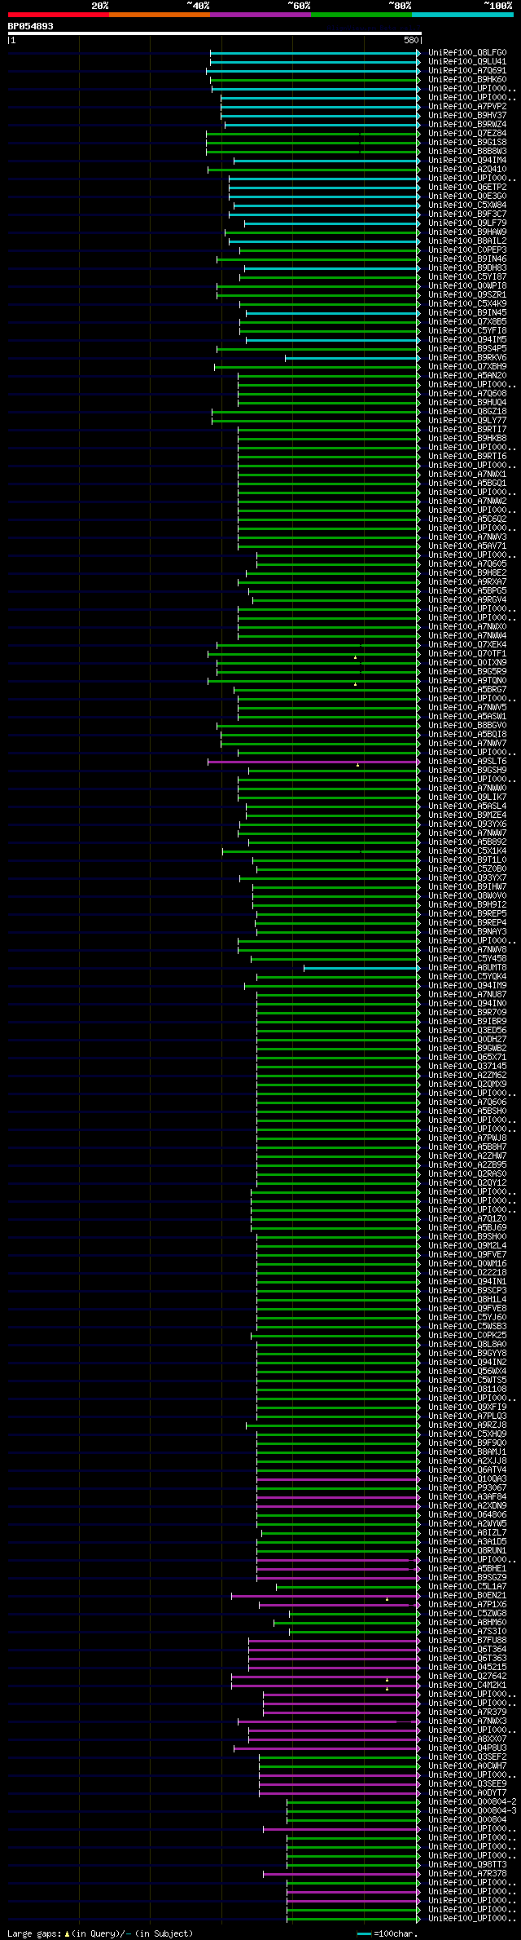Open hit UniRef100_A7Q691
Screen dimensions: 521x1940
(467, 70)
